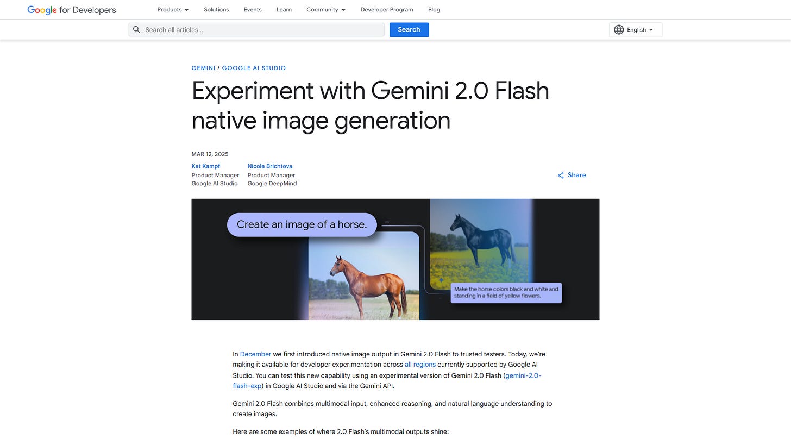
Task: Click the "Here are some examples" sentence
Action: click(341, 432)
